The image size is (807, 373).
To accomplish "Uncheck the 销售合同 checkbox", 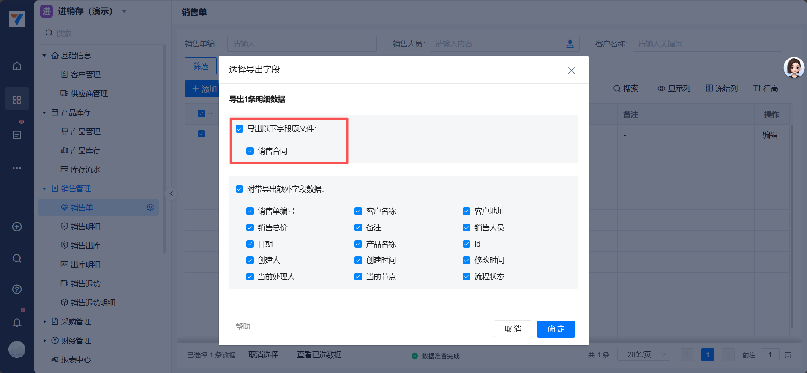I will tap(250, 151).
